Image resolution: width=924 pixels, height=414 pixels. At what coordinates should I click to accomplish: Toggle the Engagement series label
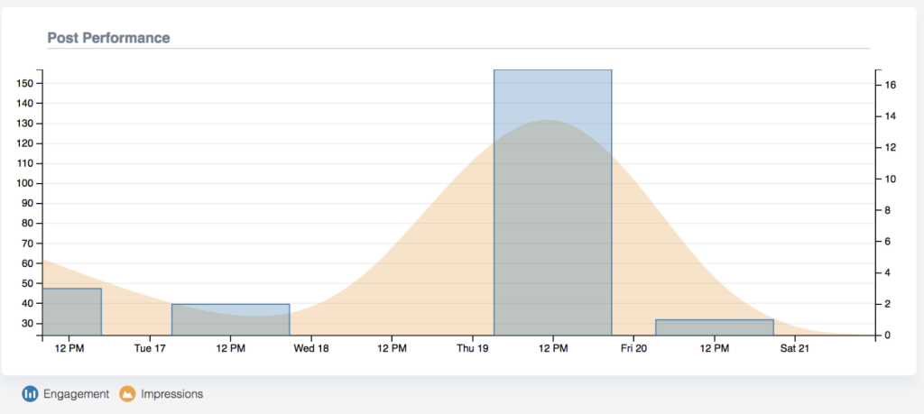point(76,394)
